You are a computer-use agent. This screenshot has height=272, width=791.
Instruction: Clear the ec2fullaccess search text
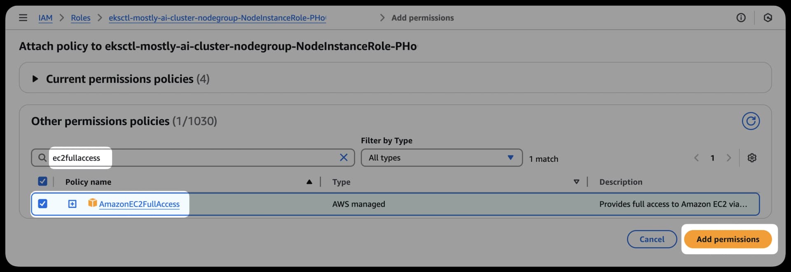[x=344, y=158]
